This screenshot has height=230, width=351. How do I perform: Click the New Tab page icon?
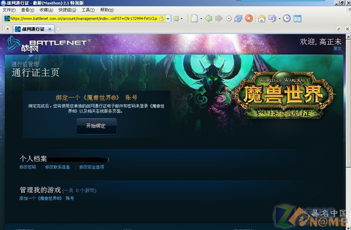[x=194, y=18]
